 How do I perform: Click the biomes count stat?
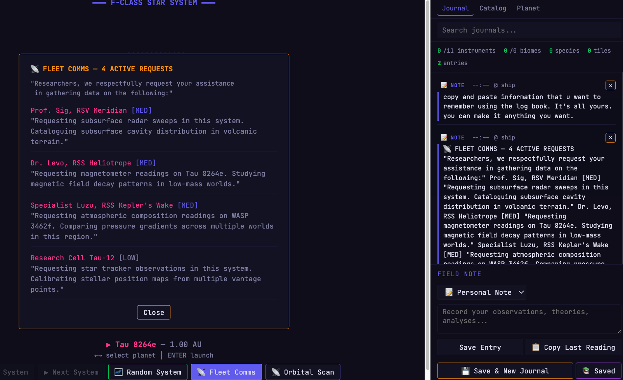coord(522,51)
